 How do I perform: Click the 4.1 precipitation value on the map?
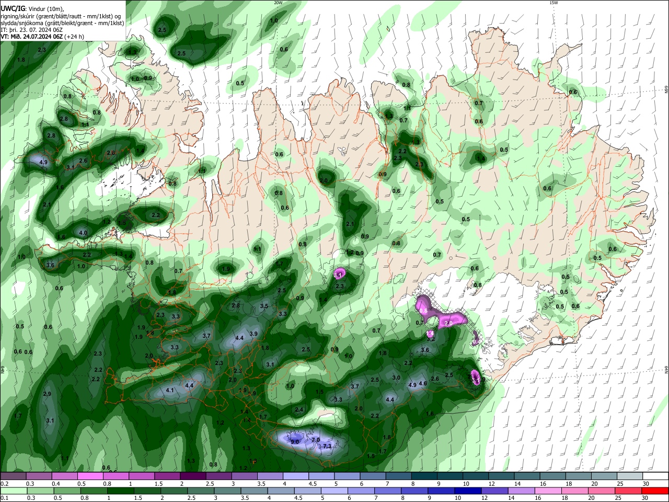coord(170,390)
